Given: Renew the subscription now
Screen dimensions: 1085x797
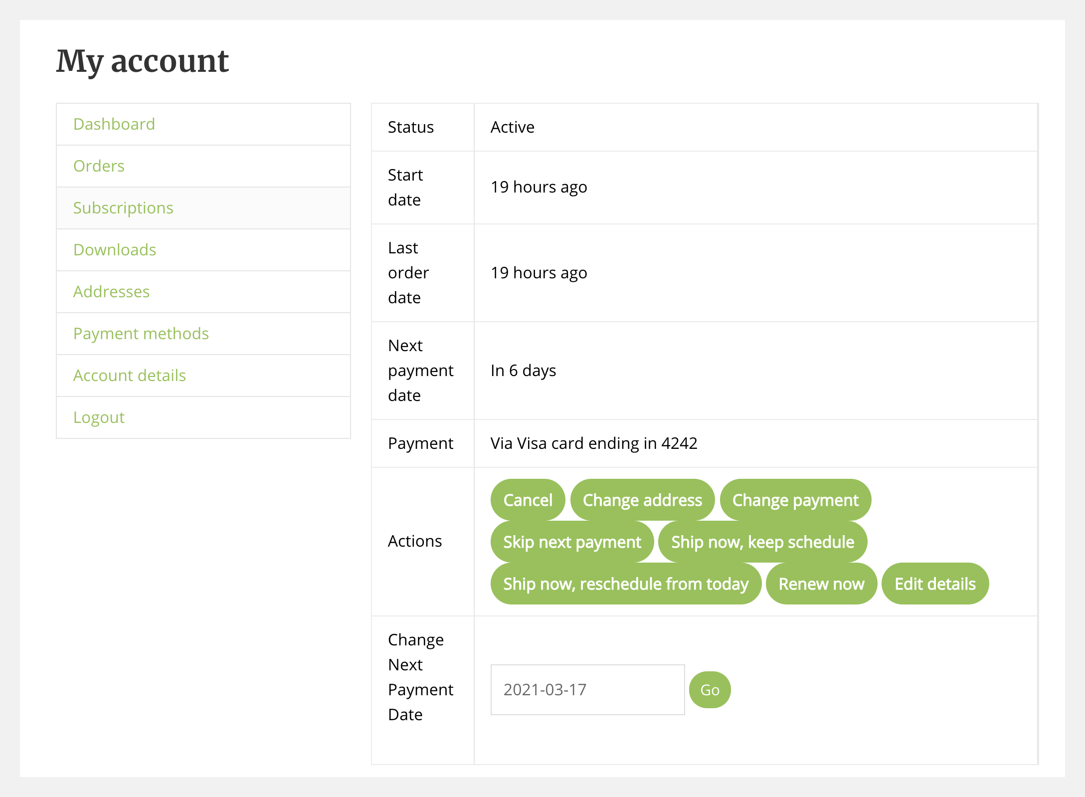Looking at the screenshot, I should (821, 584).
